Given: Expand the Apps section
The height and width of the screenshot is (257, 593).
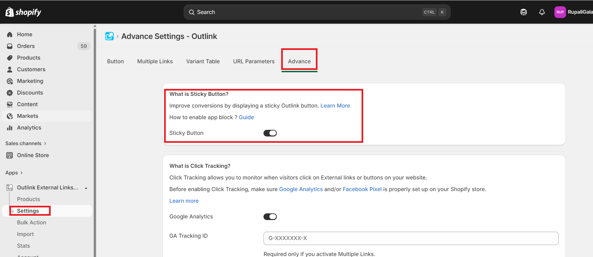Looking at the screenshot, I should [14, 173].
